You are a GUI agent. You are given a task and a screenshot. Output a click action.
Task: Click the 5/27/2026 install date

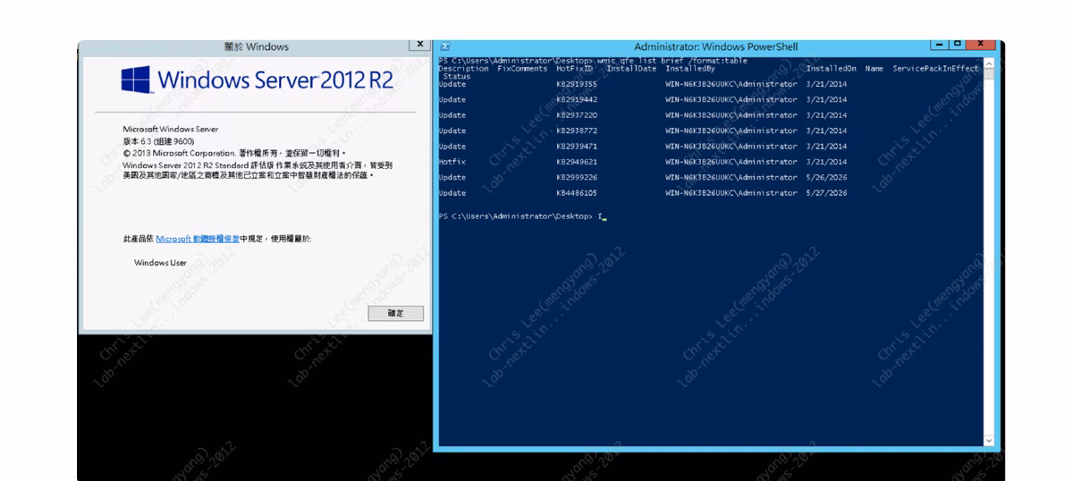pyautogui.click(x=826, y=192)
